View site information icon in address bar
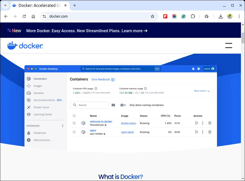 pos(44,16)
